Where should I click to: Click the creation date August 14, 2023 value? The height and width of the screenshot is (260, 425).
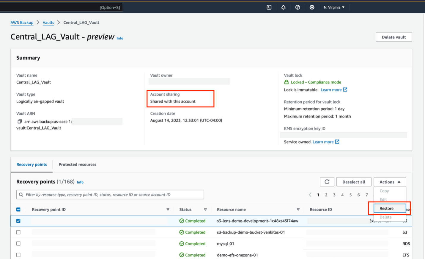click(x=186, y=121)
